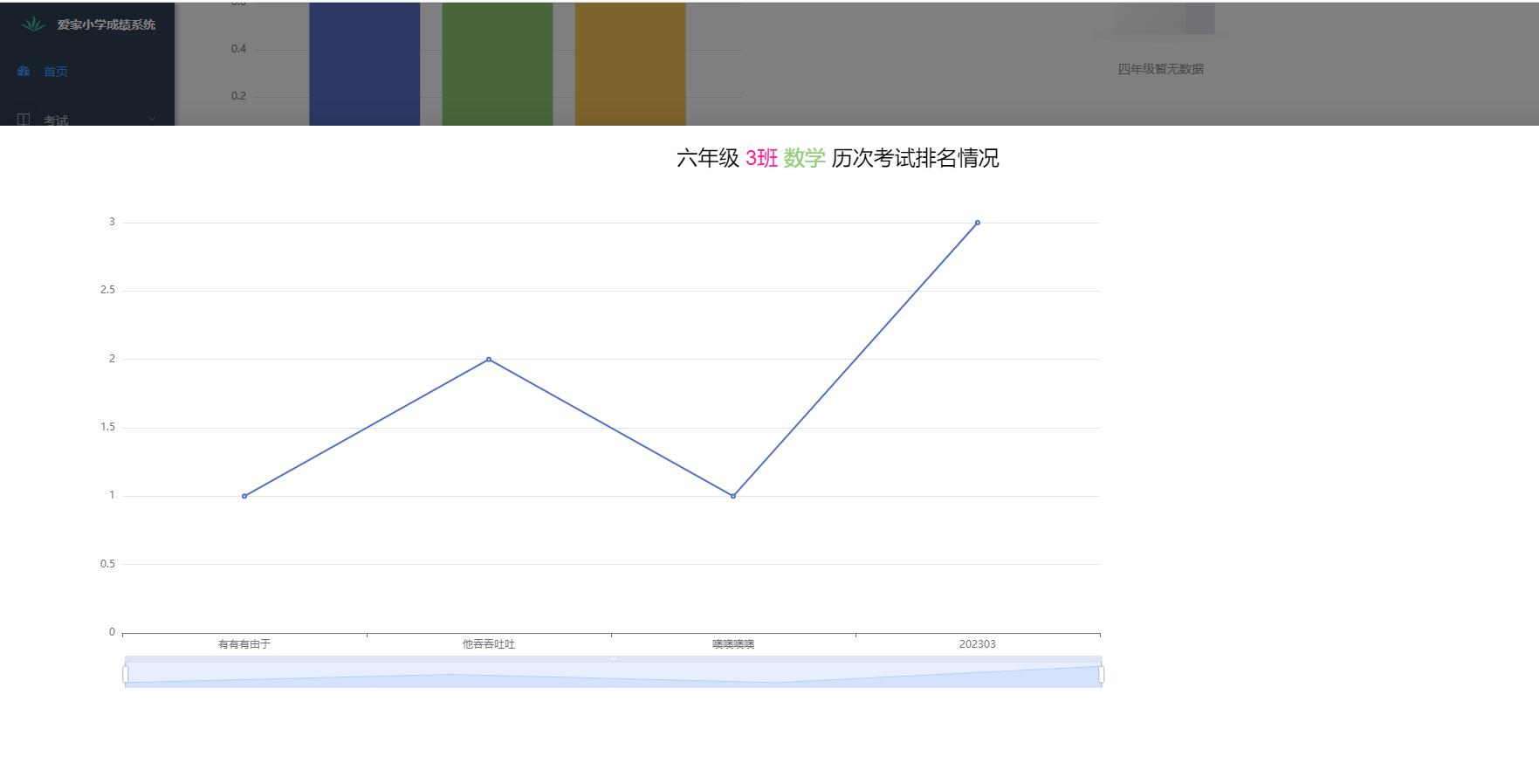Expand the 考试 menu chevron

(152, 119)
